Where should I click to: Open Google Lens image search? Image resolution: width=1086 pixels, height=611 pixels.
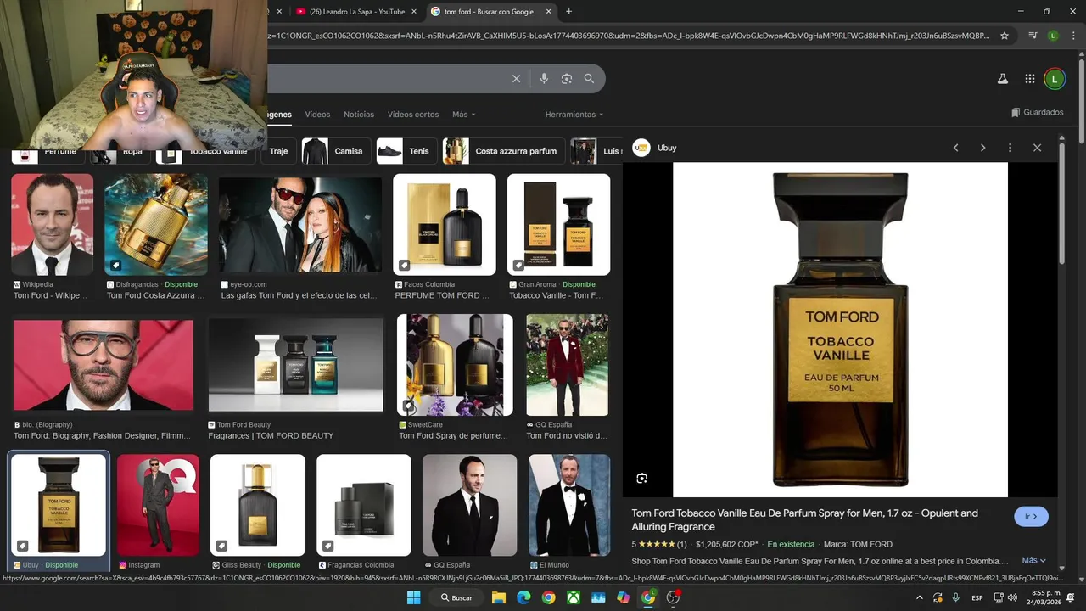[x=567, y=79]
